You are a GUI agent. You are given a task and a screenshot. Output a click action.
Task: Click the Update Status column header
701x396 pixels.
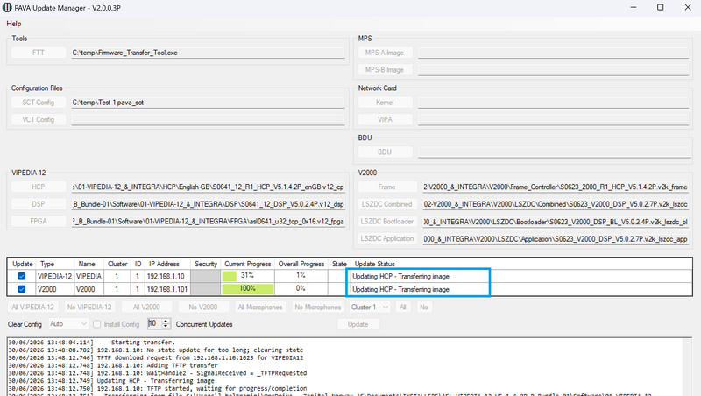[375, 264]
